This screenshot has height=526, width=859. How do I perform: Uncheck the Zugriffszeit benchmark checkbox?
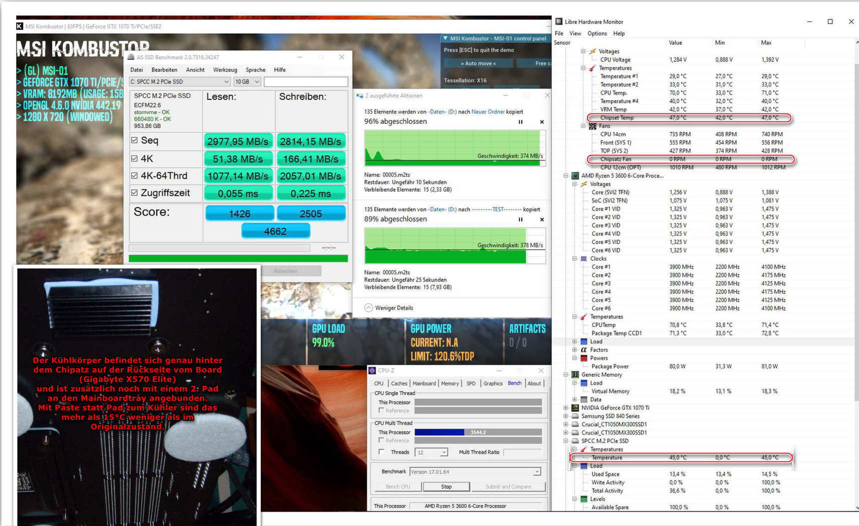click(134, 192)
